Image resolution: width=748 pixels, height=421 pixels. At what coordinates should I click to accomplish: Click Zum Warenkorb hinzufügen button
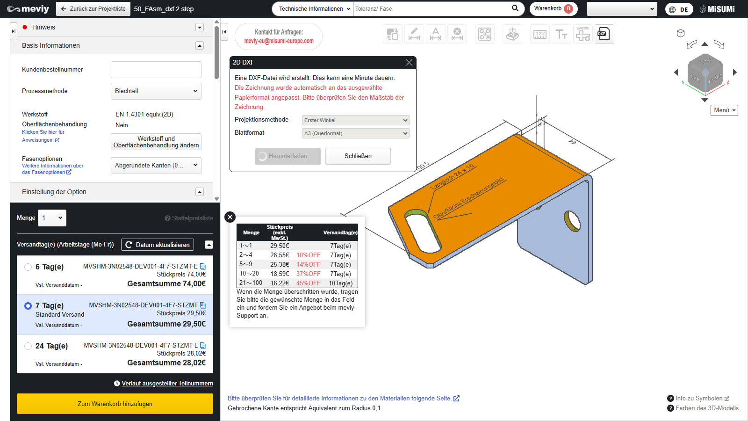(115, 404)
